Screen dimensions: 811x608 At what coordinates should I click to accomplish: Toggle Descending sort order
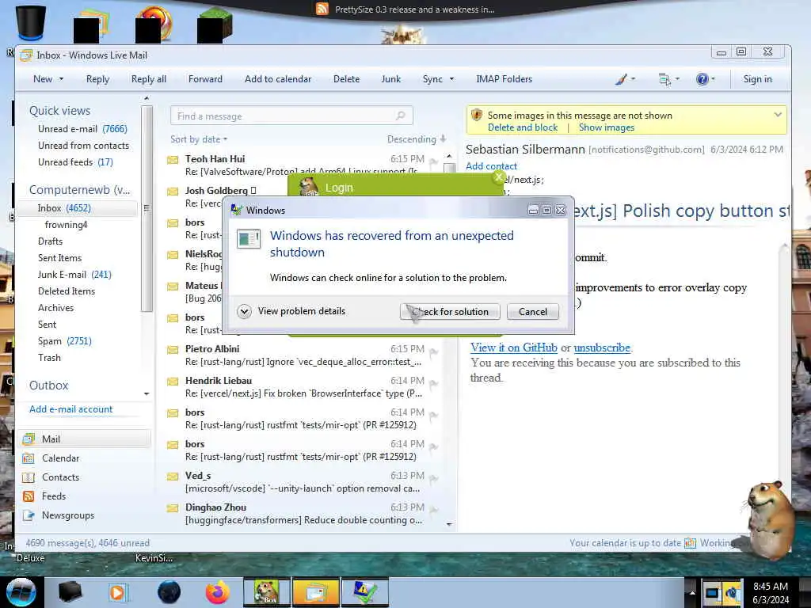[416, 139]
